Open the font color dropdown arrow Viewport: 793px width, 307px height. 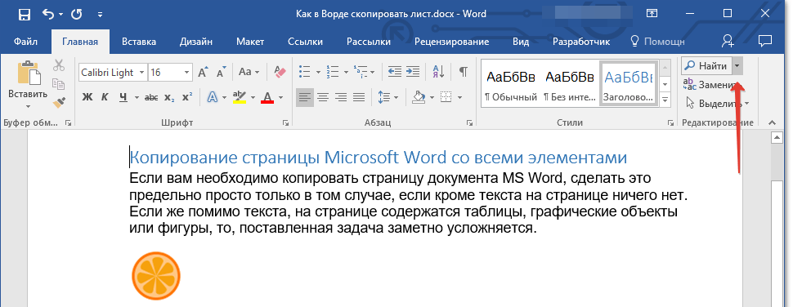click(x=280, y=97)
